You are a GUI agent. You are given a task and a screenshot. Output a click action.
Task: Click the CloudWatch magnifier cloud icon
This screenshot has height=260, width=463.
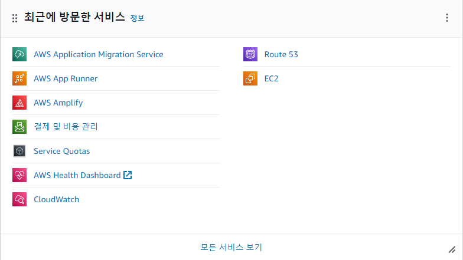coord(19,199)
